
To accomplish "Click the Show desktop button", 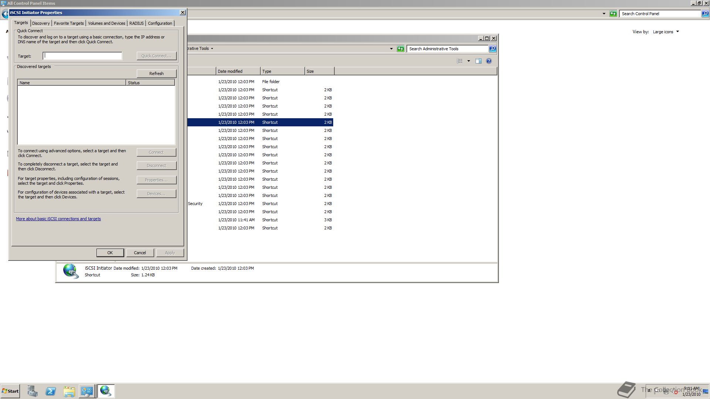I will click(706, 391).
